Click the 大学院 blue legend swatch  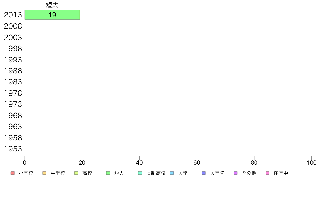pos(204,173)
